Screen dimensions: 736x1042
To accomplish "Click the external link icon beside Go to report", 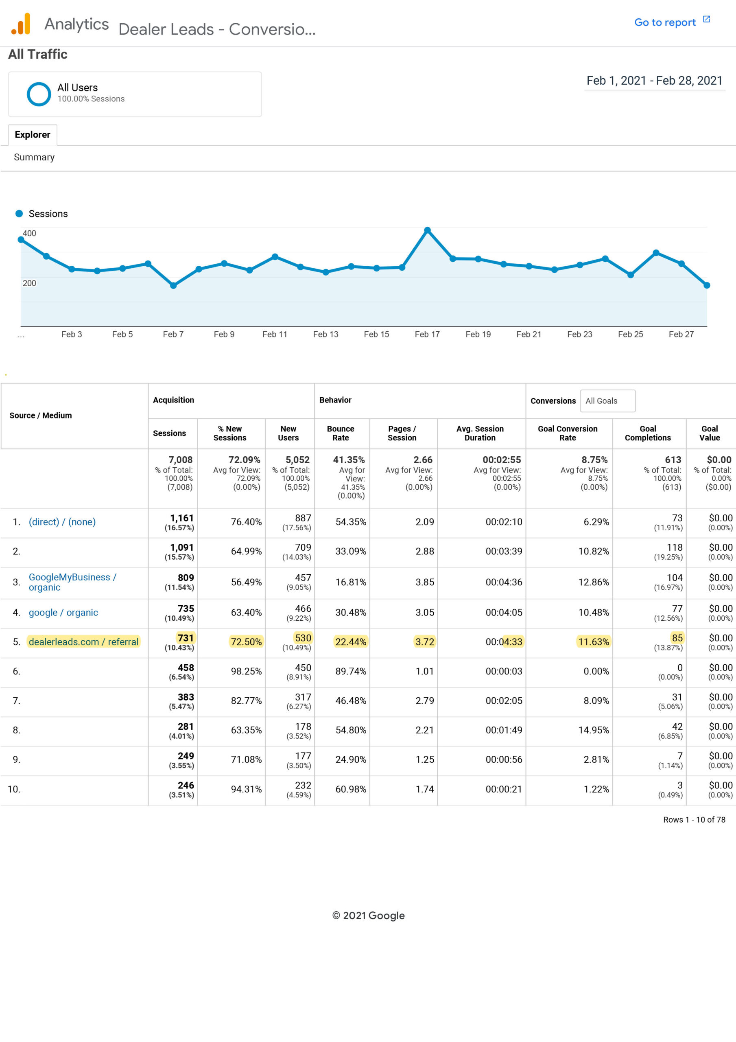I will 706,19.
